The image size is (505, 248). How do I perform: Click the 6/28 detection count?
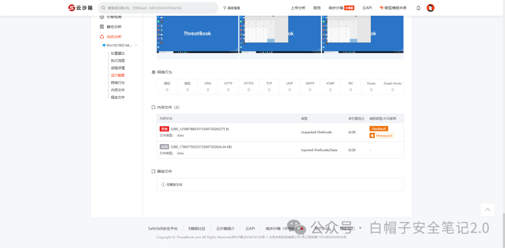[352, 132]
